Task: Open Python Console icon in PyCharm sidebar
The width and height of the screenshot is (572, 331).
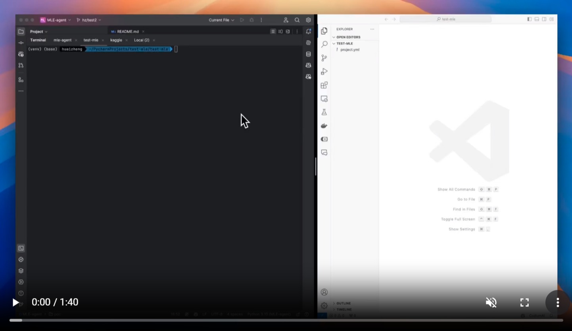Action: 21,259
